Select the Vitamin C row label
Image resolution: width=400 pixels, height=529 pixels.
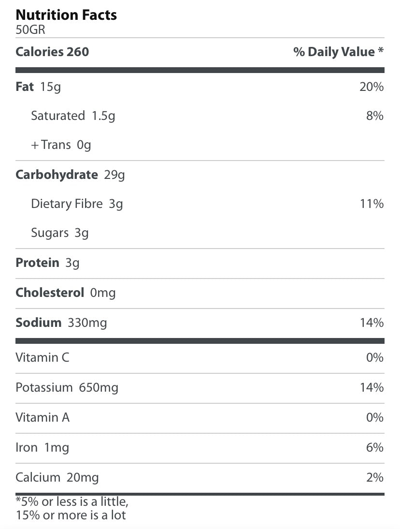(43, 358)
